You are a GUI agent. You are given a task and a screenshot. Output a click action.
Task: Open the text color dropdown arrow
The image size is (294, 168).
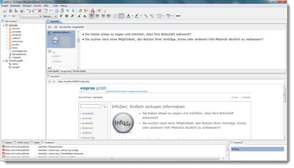132,16
